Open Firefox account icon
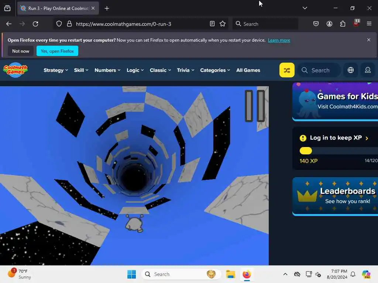The height and width of the screenshot is (283, 378). tap(329, 24)
